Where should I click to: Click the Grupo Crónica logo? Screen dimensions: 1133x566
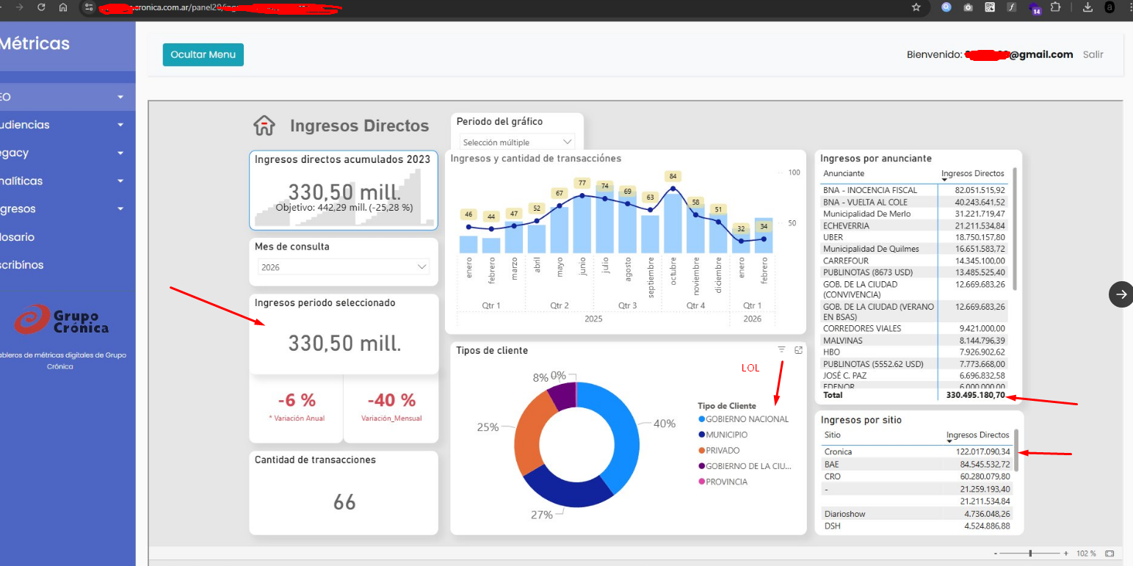tap(62, 319)
